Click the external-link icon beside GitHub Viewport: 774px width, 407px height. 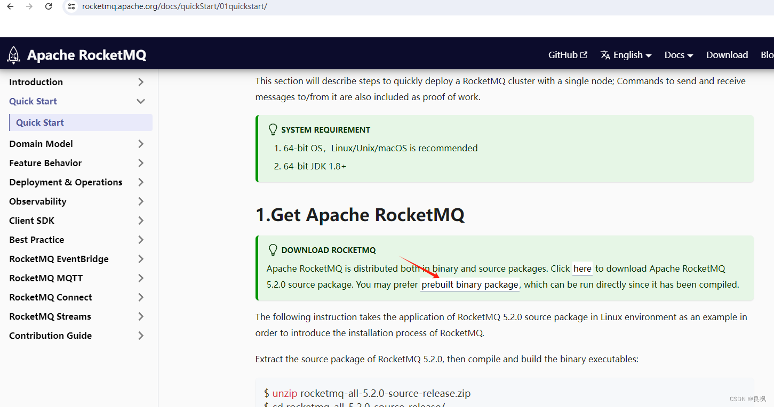click(x=584, y=54)
